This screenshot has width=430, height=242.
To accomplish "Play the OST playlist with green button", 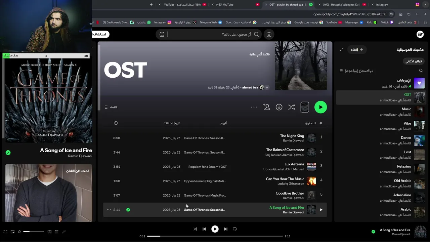I will pos(320,107).
